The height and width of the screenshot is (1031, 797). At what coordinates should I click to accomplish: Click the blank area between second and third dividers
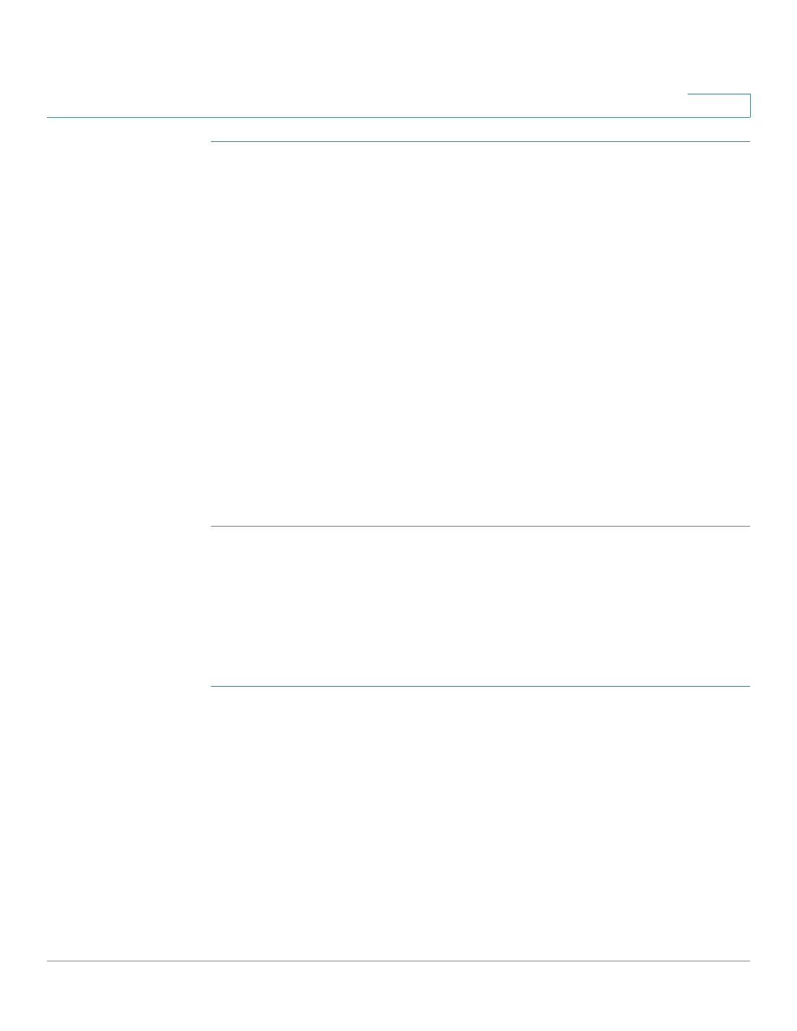pos(481,606)
